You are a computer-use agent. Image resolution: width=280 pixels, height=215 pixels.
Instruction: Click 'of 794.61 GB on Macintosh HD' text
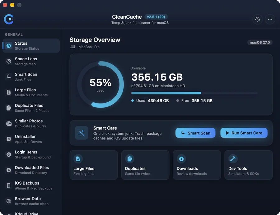(158, 86)
